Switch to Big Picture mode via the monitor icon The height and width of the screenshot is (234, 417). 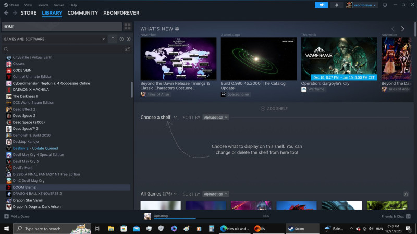pyautogui.click(x=385, y=5)
